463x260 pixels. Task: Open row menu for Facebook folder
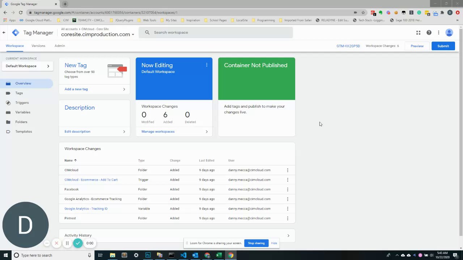coord(288,189)
